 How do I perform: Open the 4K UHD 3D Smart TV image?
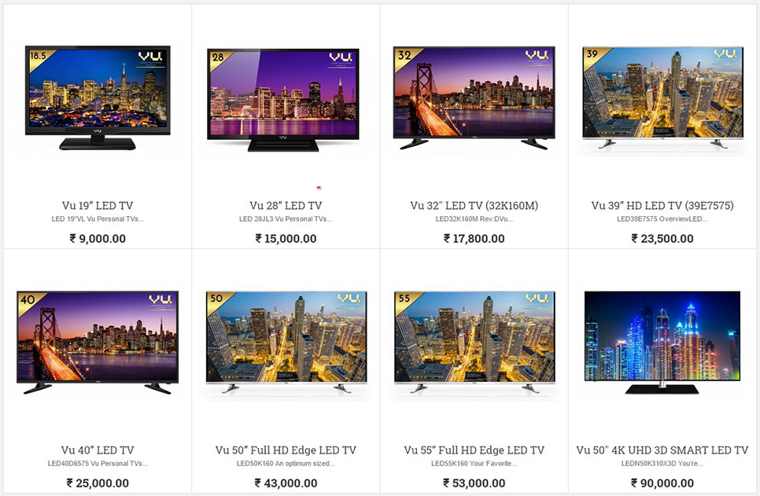(662, 343)
